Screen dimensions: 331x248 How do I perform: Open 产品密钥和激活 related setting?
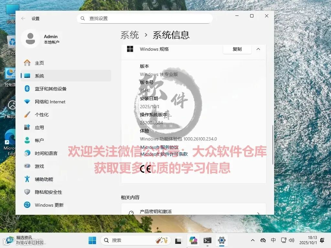point(194,209)
